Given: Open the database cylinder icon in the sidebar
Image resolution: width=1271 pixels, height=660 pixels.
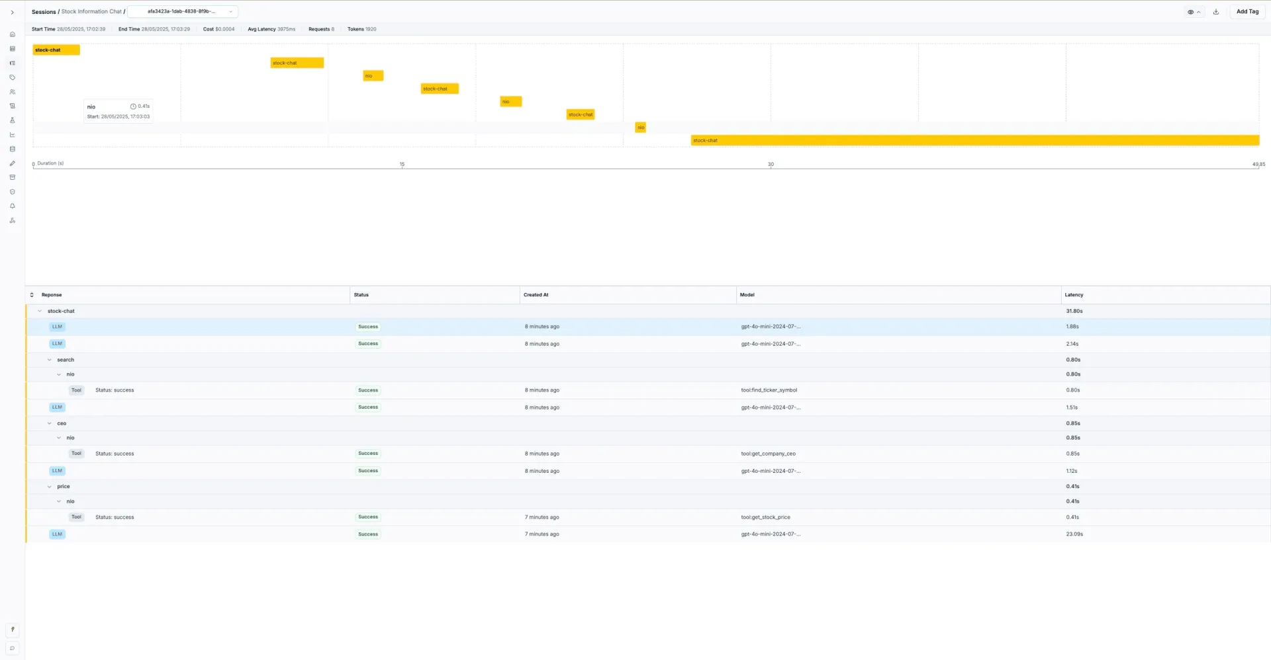Looking at the screenshot, I should [x=12, y=149].
